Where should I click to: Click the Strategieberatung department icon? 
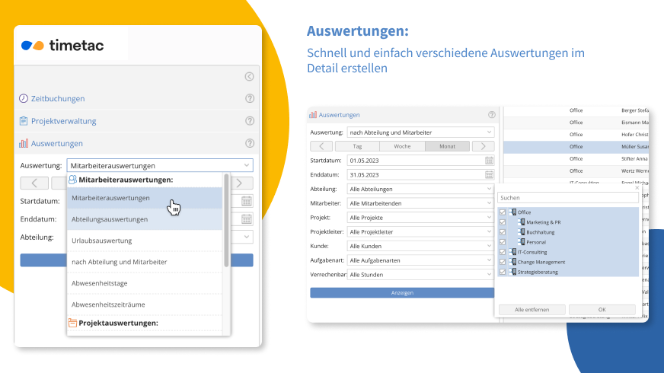[x=512, y=272]
